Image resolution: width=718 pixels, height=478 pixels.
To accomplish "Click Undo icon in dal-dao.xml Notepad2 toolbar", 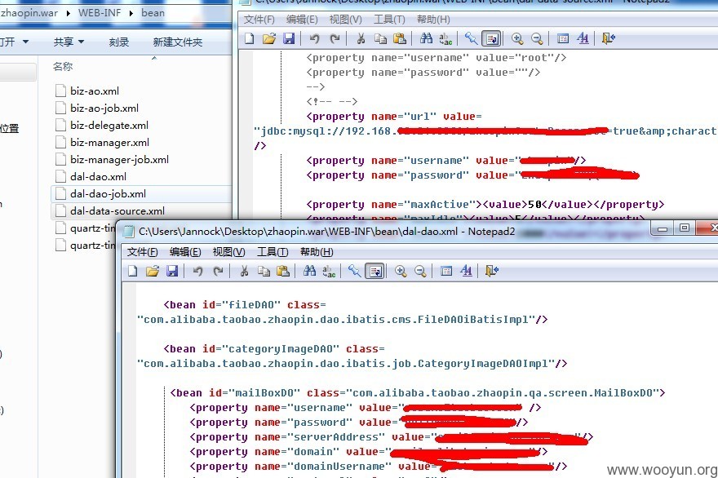I will [x=197, y=271].
